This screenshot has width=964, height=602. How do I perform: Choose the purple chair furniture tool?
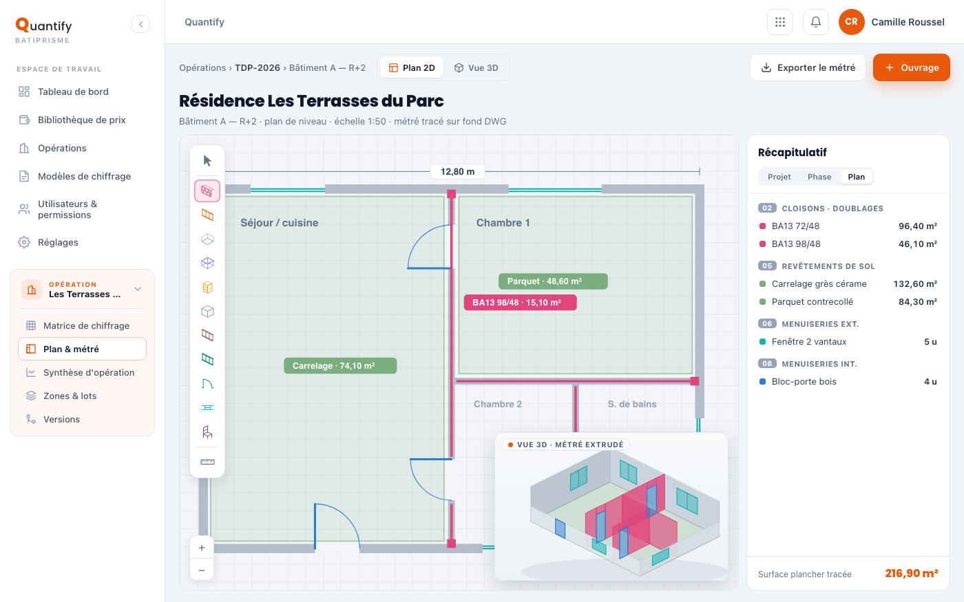coord(207,432)
